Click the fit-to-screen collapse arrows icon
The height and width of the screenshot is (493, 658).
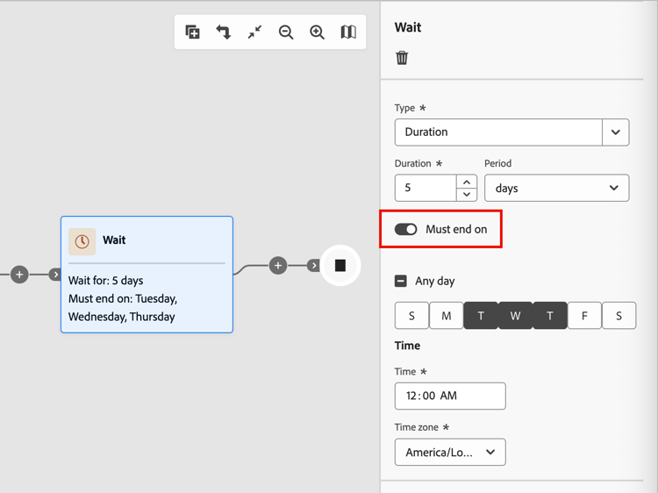coord(254,32)
